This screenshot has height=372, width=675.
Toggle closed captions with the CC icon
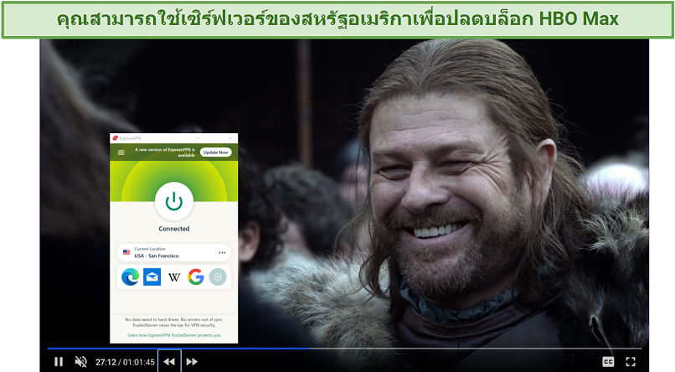[608, 362]
